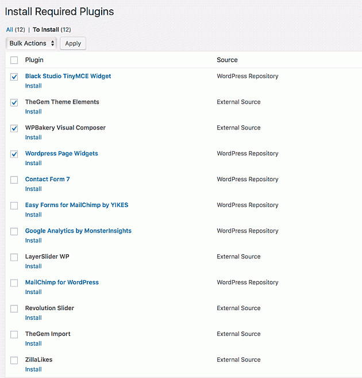362x378 pixels.
Task: Tick the select-all checkbox beside Plugin header
Action: (x=14, y=60)
